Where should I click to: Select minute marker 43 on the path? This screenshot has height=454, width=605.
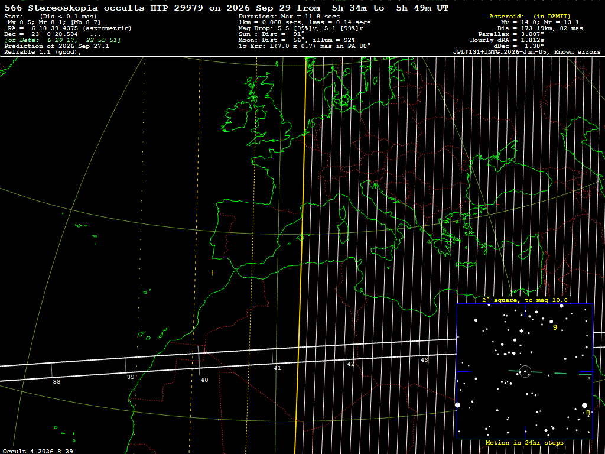424,359
